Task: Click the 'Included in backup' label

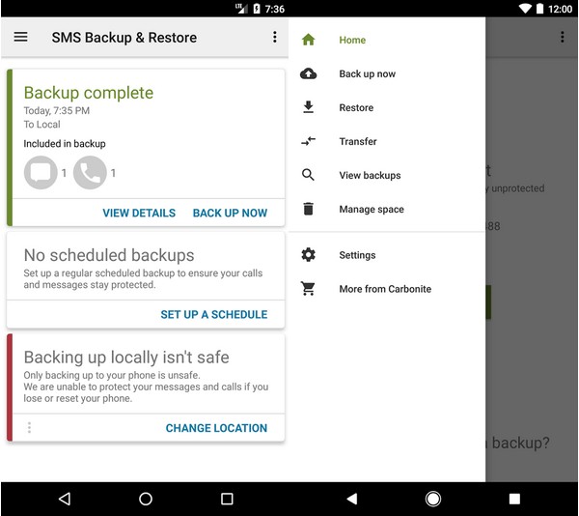Action: (x=65, y=143)
